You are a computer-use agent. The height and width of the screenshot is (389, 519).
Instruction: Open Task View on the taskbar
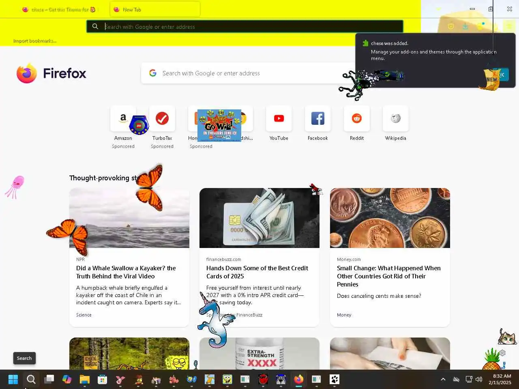click(49, 379)
